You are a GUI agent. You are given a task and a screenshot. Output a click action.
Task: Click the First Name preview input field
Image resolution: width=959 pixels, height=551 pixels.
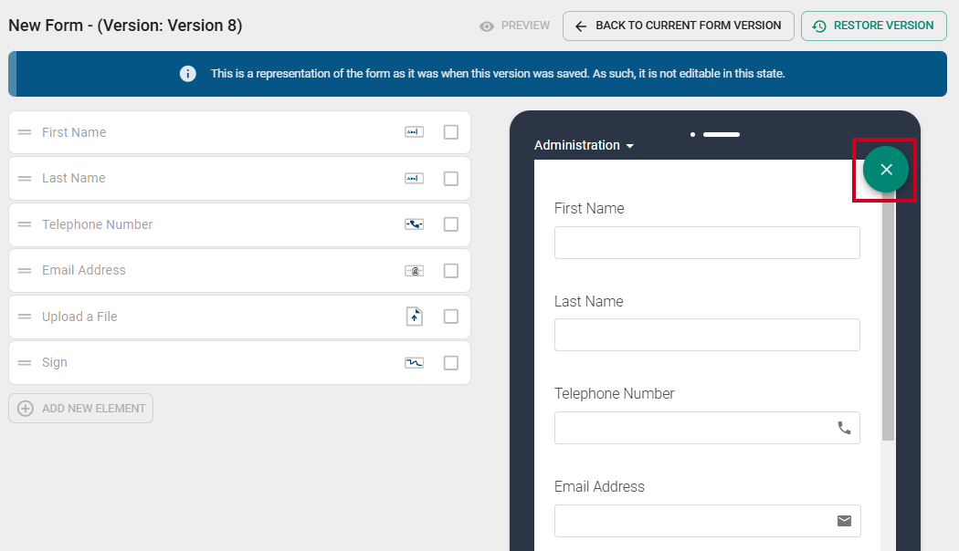click(x=707, y=243)
